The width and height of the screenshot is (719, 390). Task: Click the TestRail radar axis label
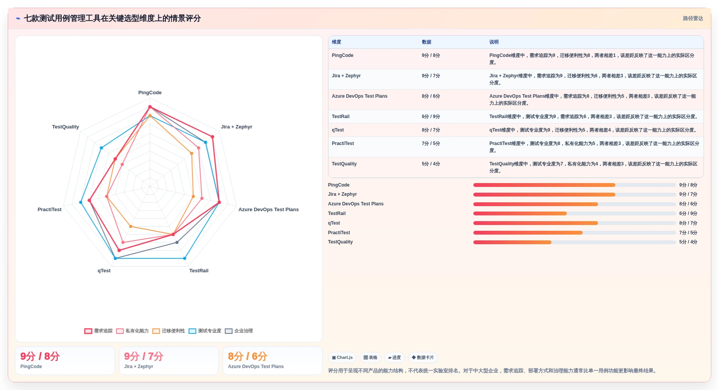click(199, 271)
